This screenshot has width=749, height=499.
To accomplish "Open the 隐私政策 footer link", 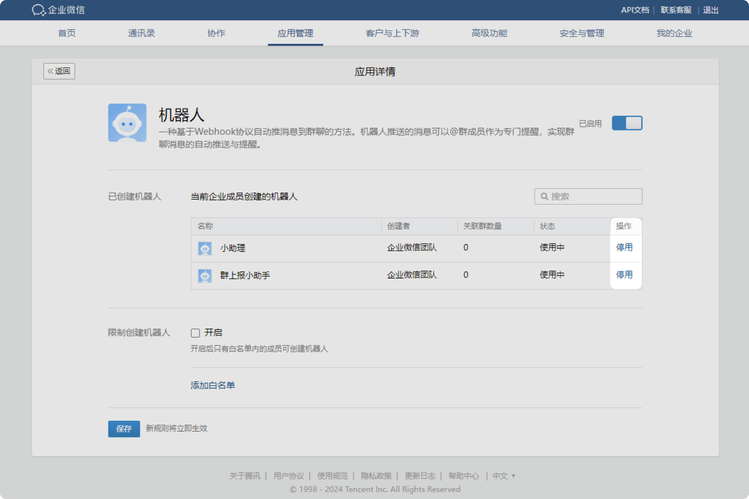I will coord(376,476).
